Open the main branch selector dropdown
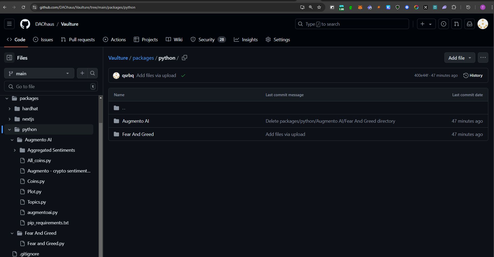 coord(39,73)
